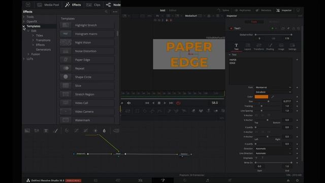Open the Project Manager home icon

(288, 180)
